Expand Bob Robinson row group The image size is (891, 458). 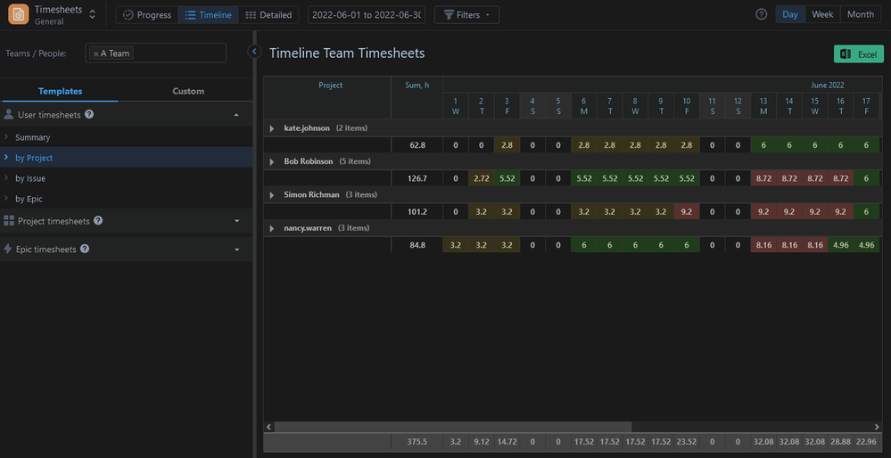click(x=272, y=162)
